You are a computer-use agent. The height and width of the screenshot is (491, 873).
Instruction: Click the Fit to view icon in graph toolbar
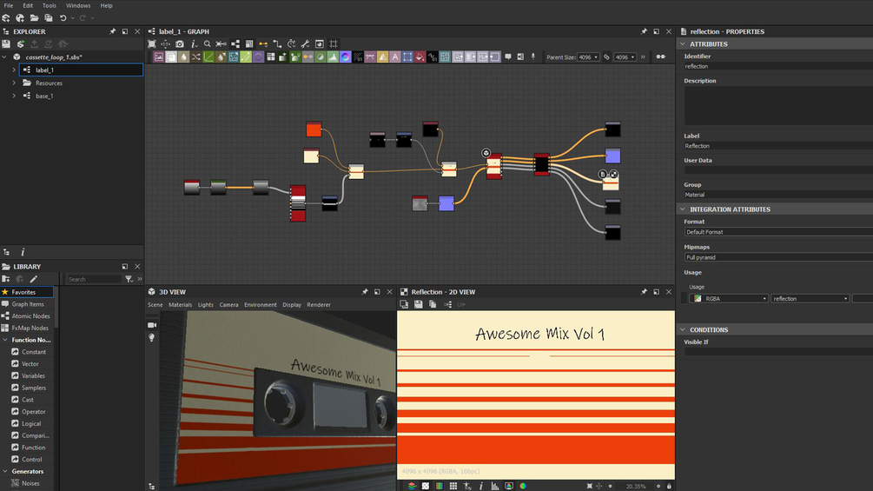pos(151,44)
